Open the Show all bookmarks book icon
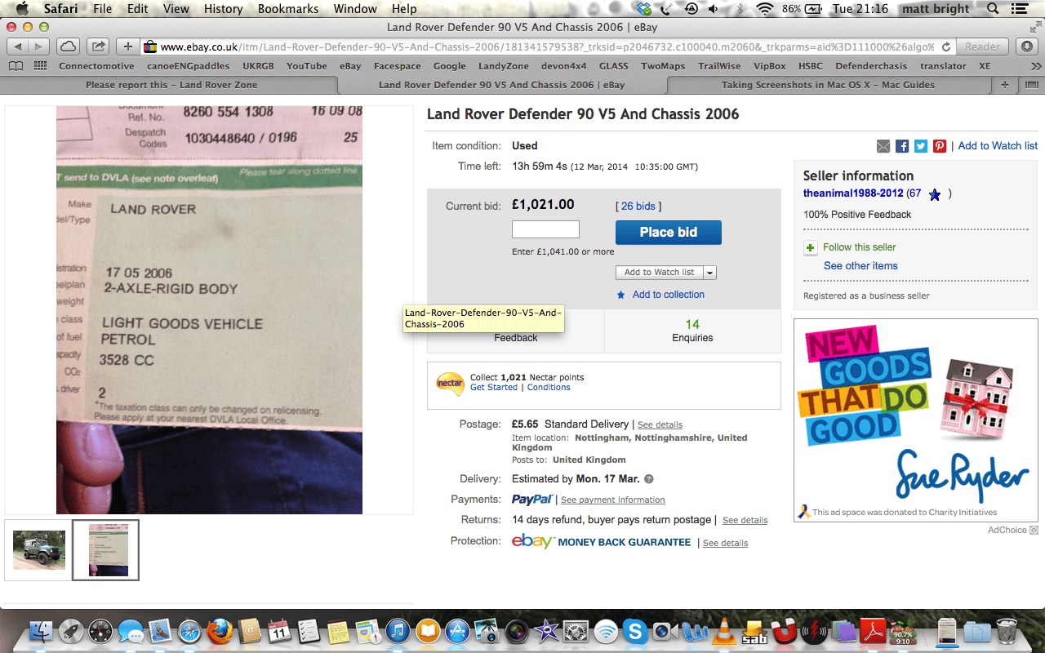The width and height of the screenshot is (1045, 653). click(16, 66)
